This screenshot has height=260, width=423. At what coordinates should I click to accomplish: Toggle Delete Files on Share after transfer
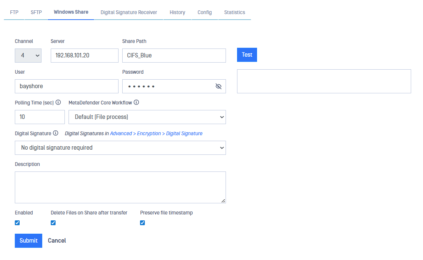(x=53, y=223)
